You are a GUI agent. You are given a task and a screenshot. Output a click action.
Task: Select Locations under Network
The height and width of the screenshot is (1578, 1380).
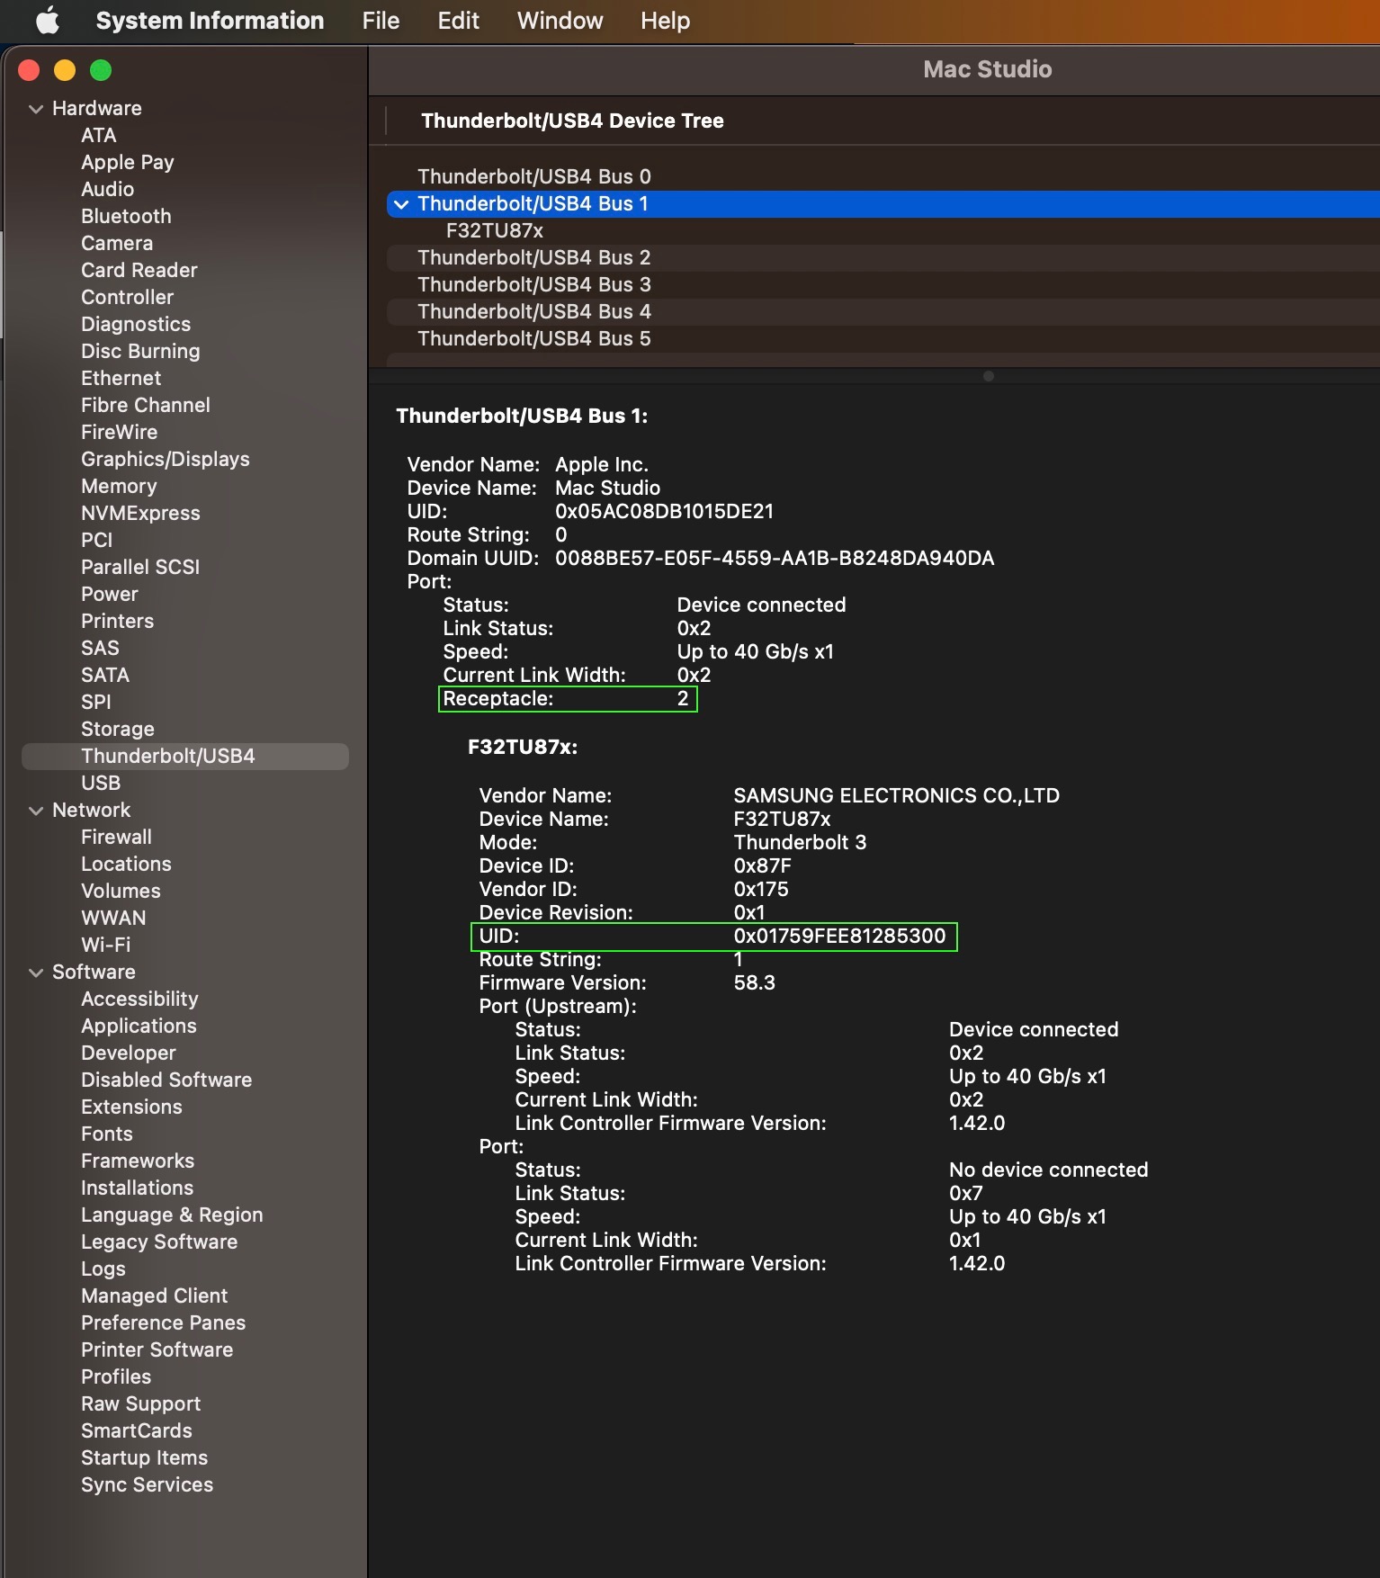[126, 864]
